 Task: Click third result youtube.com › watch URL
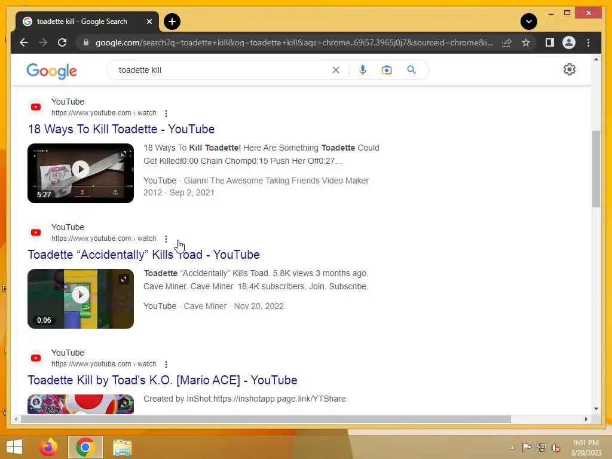104,364
